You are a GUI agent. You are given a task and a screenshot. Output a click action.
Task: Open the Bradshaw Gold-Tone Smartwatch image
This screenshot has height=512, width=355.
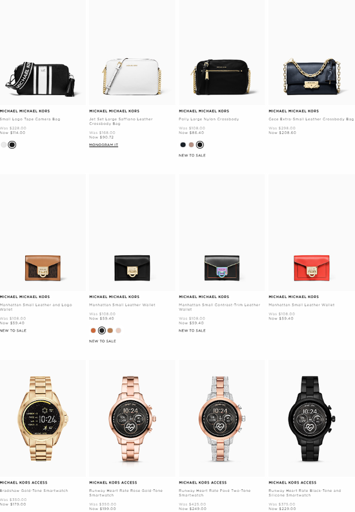(43, 418)
